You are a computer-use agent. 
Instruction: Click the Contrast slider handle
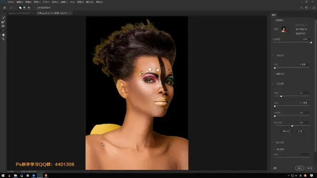(x=275, y=116)
